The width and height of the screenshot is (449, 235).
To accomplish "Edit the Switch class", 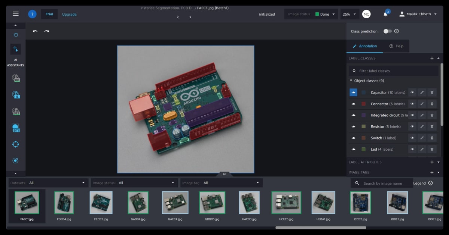I will (422, 138).
